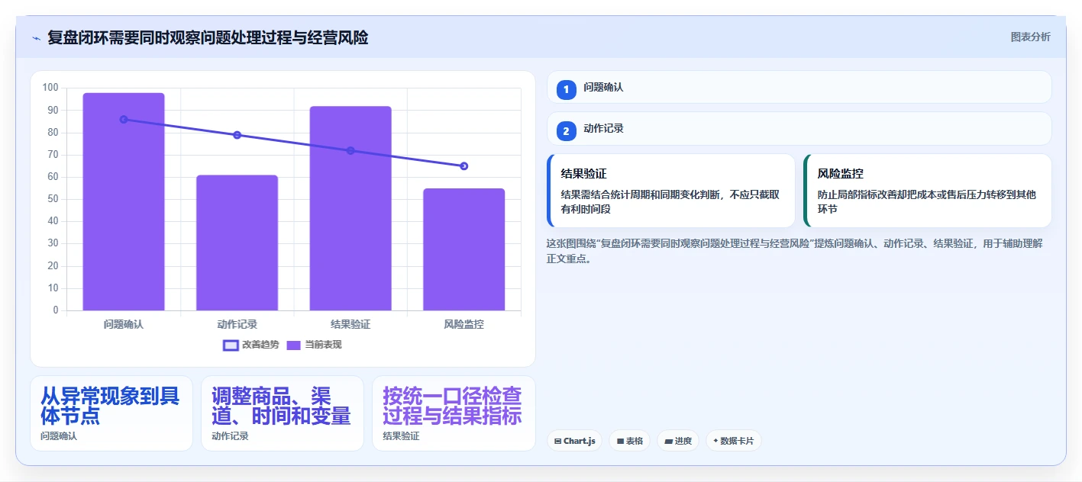Click the '风险监控' bar in chart

coord(463,249)
